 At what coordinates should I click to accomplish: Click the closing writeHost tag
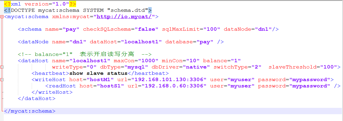[52, 92]
